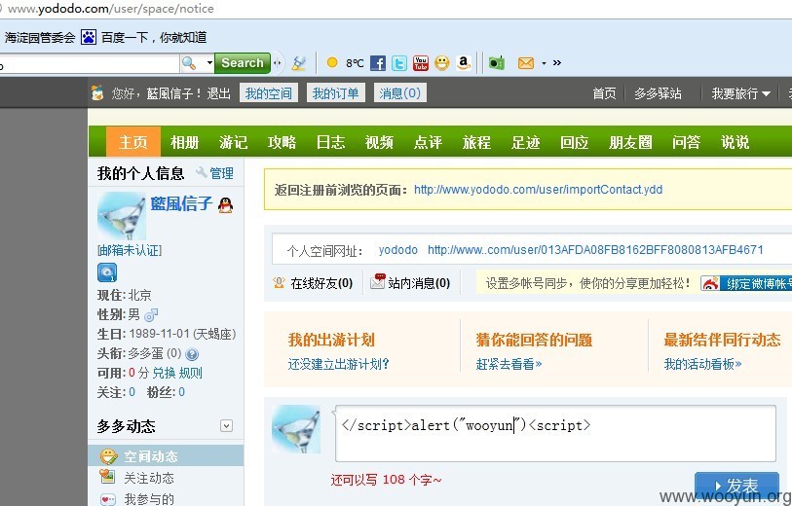Viewport: 792px width, 506px height.
Task: Open the 海淀园管委会 bookmark
Action: [x=40, y=37]
